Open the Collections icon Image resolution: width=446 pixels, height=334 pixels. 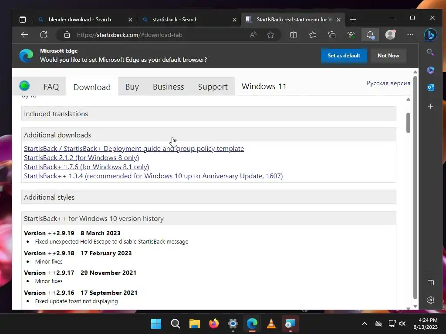click(331, 35)
